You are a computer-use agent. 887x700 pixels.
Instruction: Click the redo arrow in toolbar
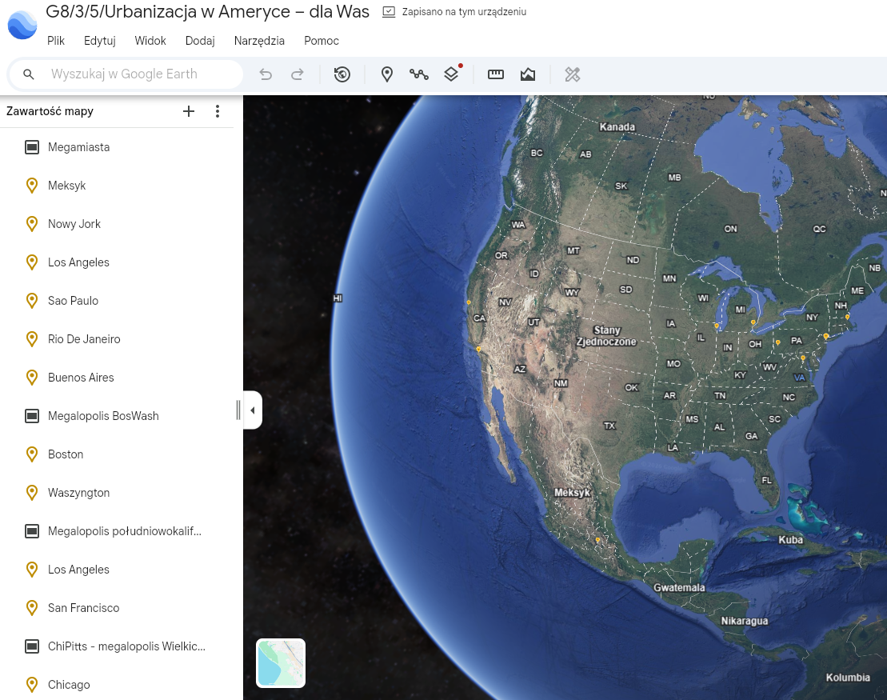(x=297, y=74)
